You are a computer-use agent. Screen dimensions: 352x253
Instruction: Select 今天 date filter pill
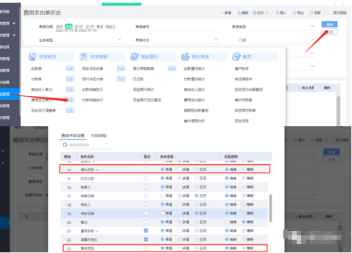click(x=69, y=27)
